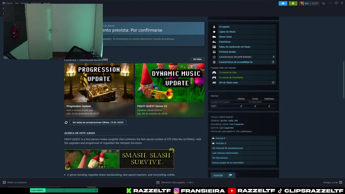Open Leer noticias relacionadas
The image size is (345, 194).
click(225, 153)
